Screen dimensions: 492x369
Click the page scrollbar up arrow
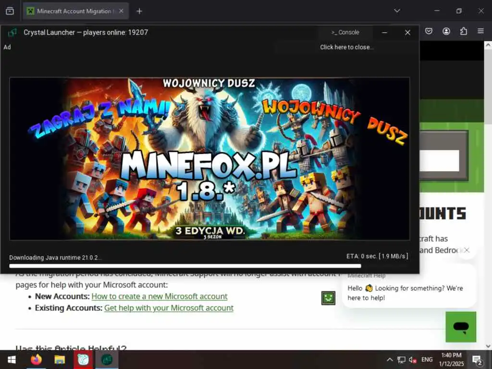(x=488, y=45)
